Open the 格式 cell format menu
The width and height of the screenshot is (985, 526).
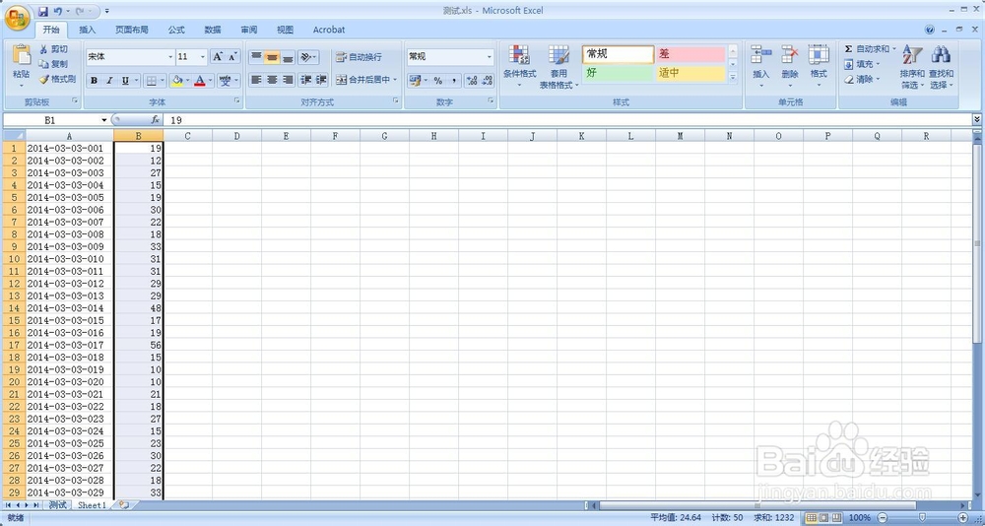819,67
